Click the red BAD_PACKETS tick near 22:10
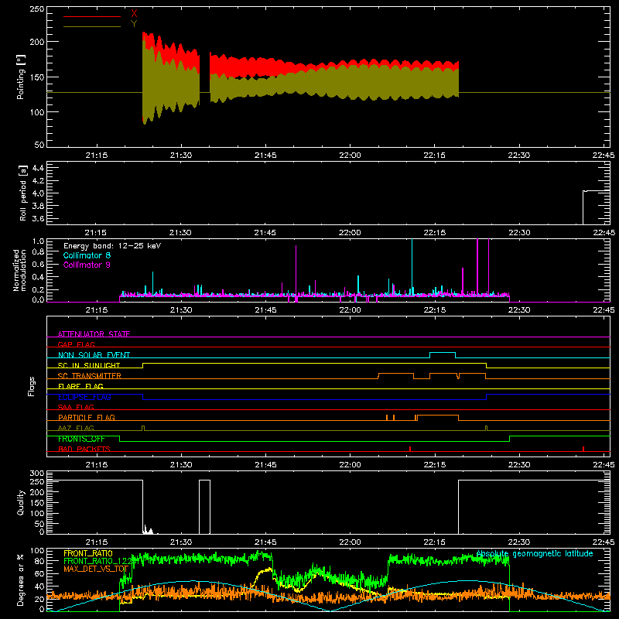The width and height of the screenshot is (619, 619). 410,449
